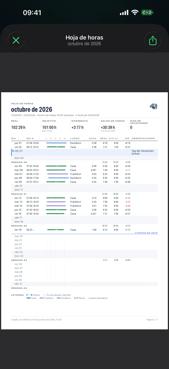
Task: Select the lun 19 row
Action: click(84, 230)
